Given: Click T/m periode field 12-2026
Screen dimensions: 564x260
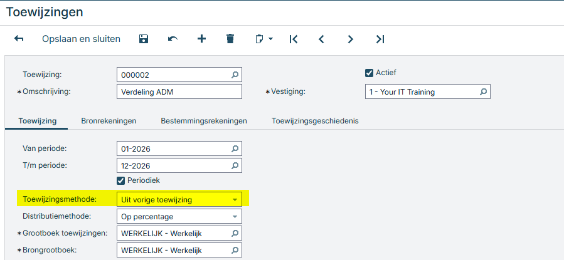Looking at the screenshot, I should click(x=179, y=165).
